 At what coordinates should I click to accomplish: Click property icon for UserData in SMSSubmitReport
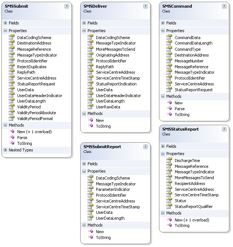tap(90, 212)
